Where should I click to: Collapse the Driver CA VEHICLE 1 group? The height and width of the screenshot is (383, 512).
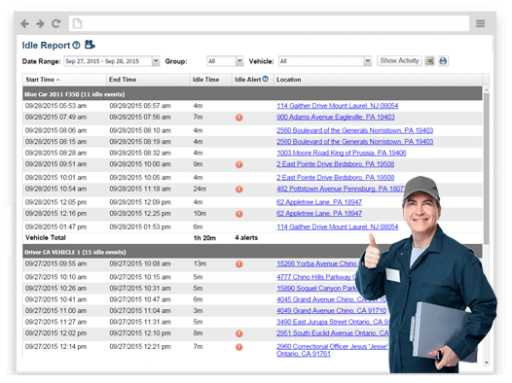[x=252, y=252]
